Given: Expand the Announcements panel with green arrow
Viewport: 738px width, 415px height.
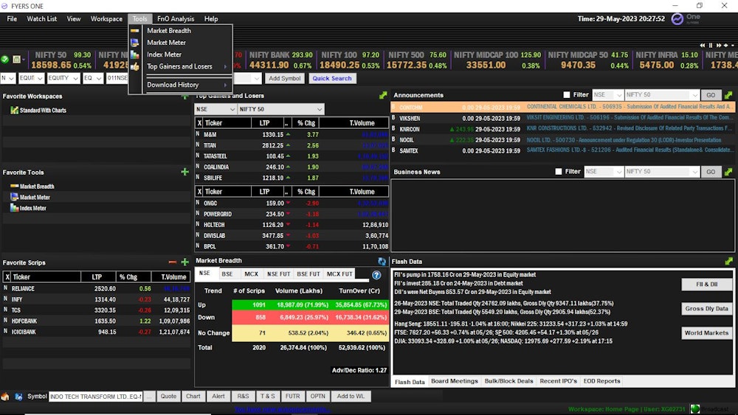Looking at the screenshot, I should (x=728, y=95).
